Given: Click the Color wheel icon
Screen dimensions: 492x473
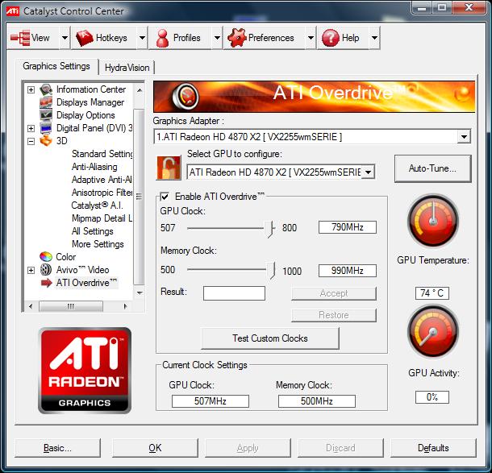Looking at the screenshot, I should pyautogui.click(x=46, y=257).
